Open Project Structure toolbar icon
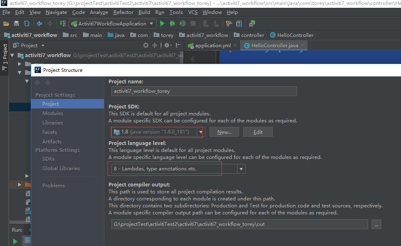The width and height of the screenshot is (401, 246). (x=239, y=24)
